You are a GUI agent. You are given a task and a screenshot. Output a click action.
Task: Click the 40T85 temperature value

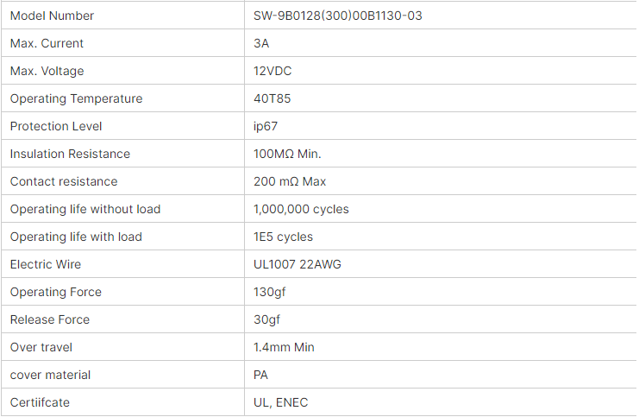click(272, 98)
